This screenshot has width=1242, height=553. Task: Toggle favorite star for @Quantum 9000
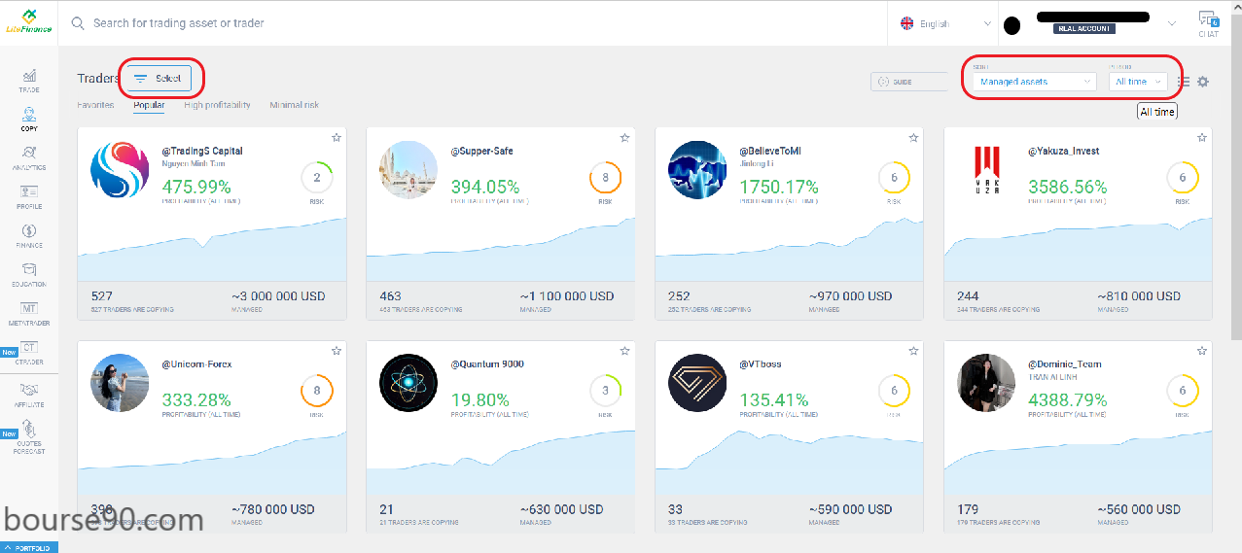624,351
